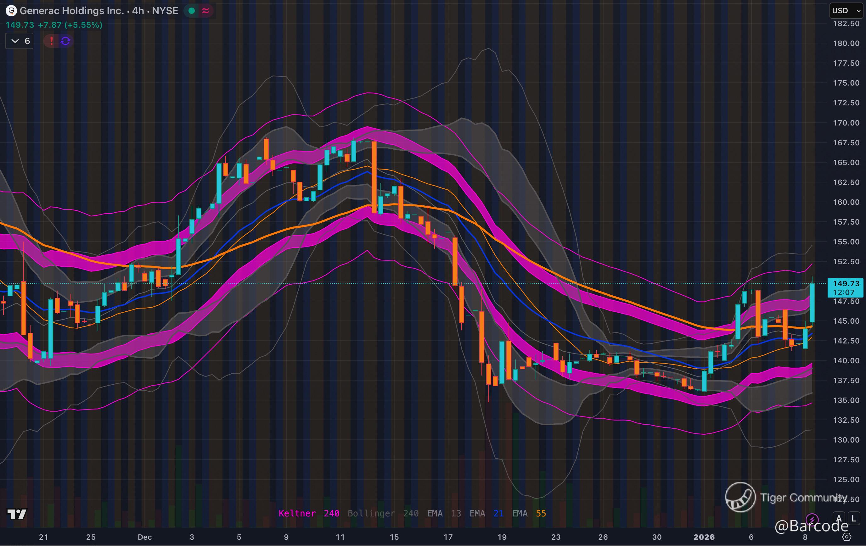Image resolution: width=866 pixels, height=546 pixels.
Task: Click the purple refresh arrows icon
Action: pyautogui.click(x=65, y=41)
